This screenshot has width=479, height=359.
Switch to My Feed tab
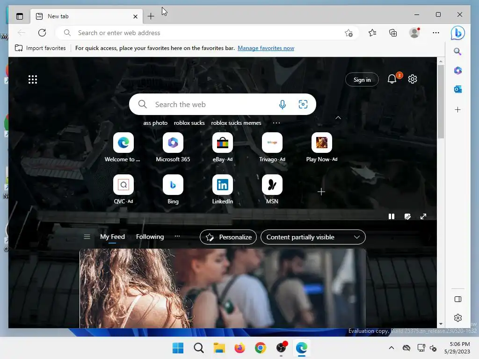(112, 237)
